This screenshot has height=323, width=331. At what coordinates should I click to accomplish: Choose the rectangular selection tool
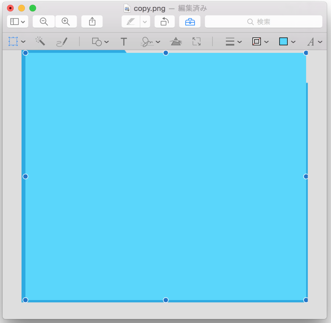13,42
